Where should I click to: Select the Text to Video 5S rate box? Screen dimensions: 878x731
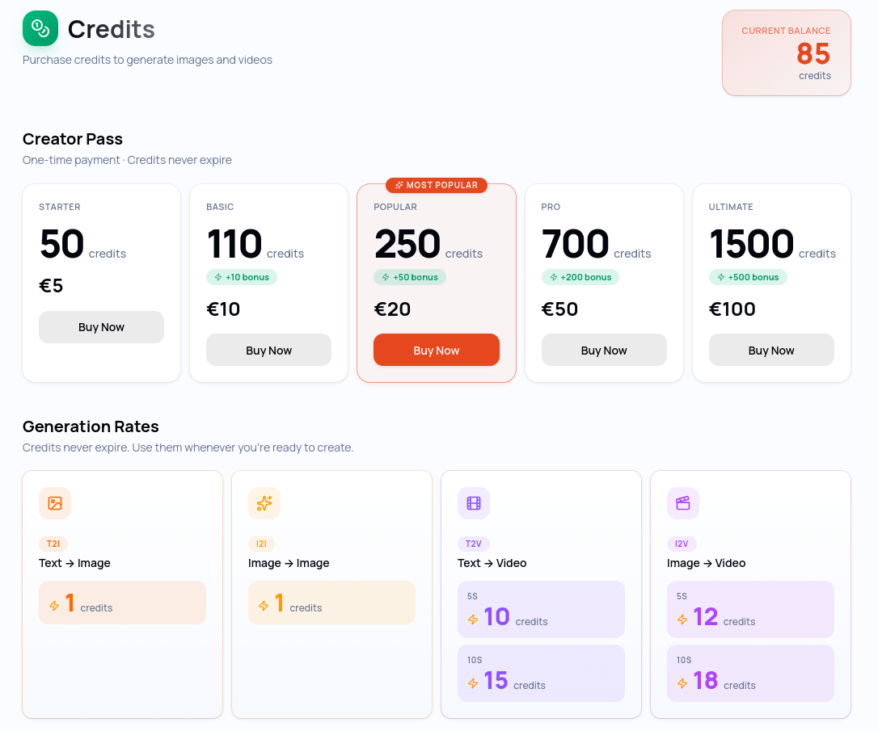[541, 610]
